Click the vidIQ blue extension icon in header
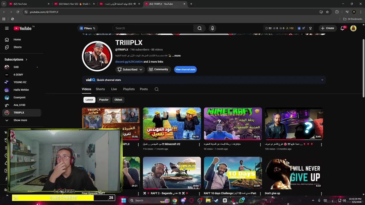This screenshot has width=365, height=205. tap(299, 28)
